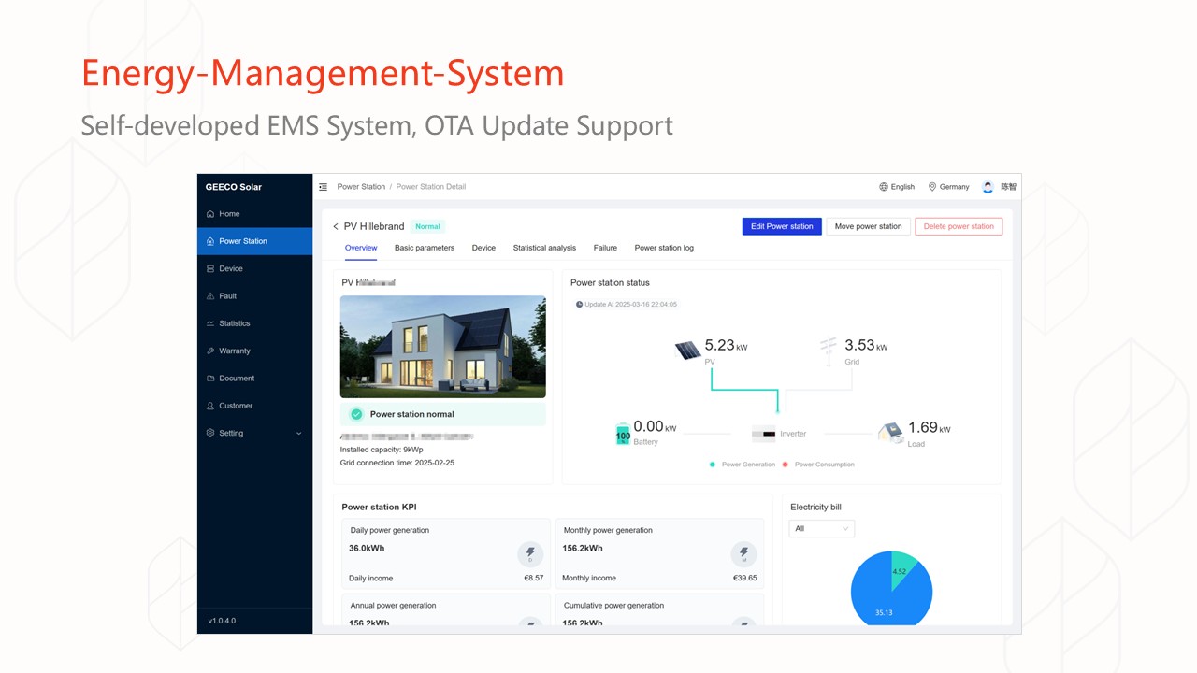Click the monthly power generation lightning icon
Viewport: 1197px width, 673px height.
tap(743, 553)
